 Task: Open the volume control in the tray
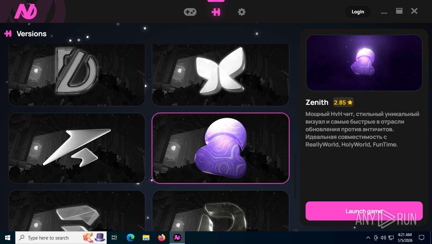(x=383, y=238)
